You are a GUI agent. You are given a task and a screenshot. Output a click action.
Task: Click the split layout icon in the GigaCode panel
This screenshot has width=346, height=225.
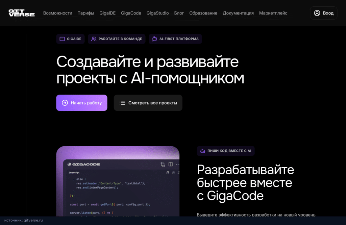point(171,164)
